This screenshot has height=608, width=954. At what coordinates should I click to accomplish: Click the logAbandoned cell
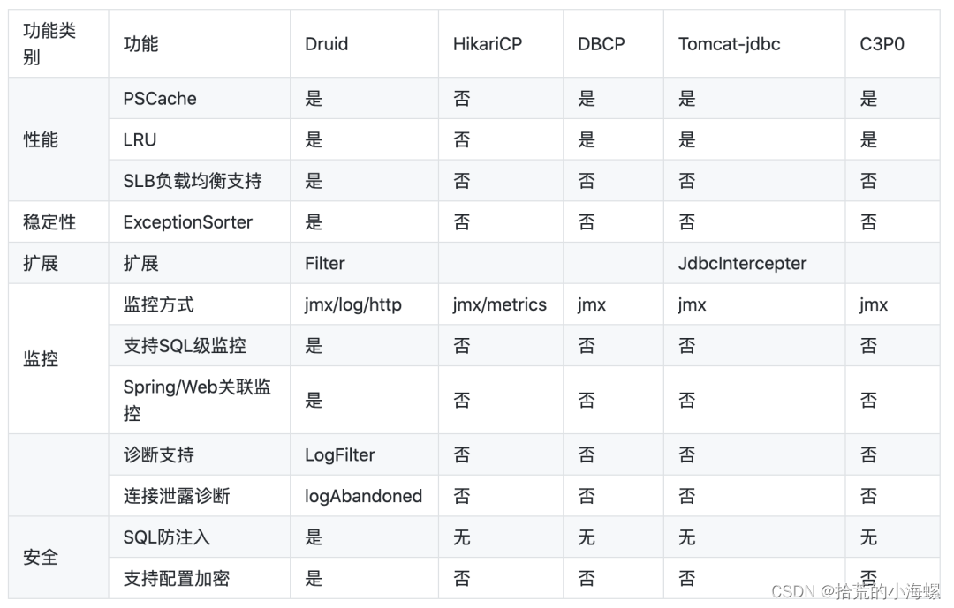click(x=364, y=496)
